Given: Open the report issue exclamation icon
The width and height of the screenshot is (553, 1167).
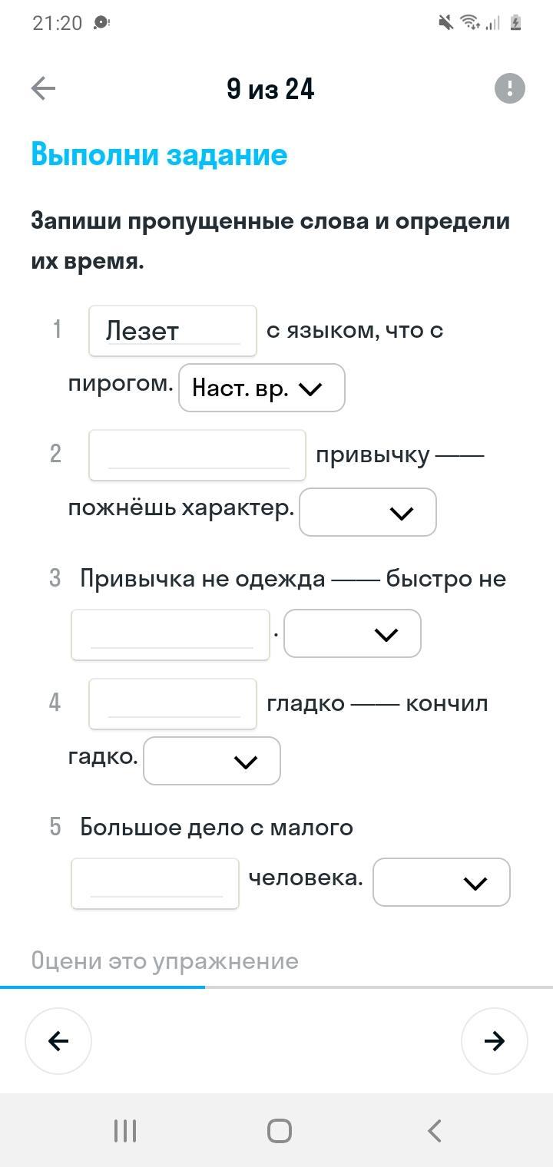Looking at the screenshot, I should tap(509, 88).
